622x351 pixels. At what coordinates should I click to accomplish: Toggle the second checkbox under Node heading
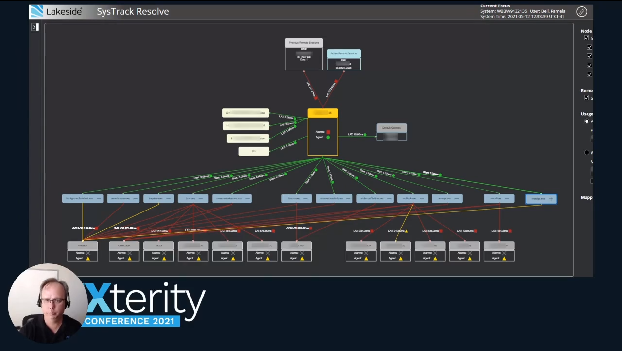(590, 47)
